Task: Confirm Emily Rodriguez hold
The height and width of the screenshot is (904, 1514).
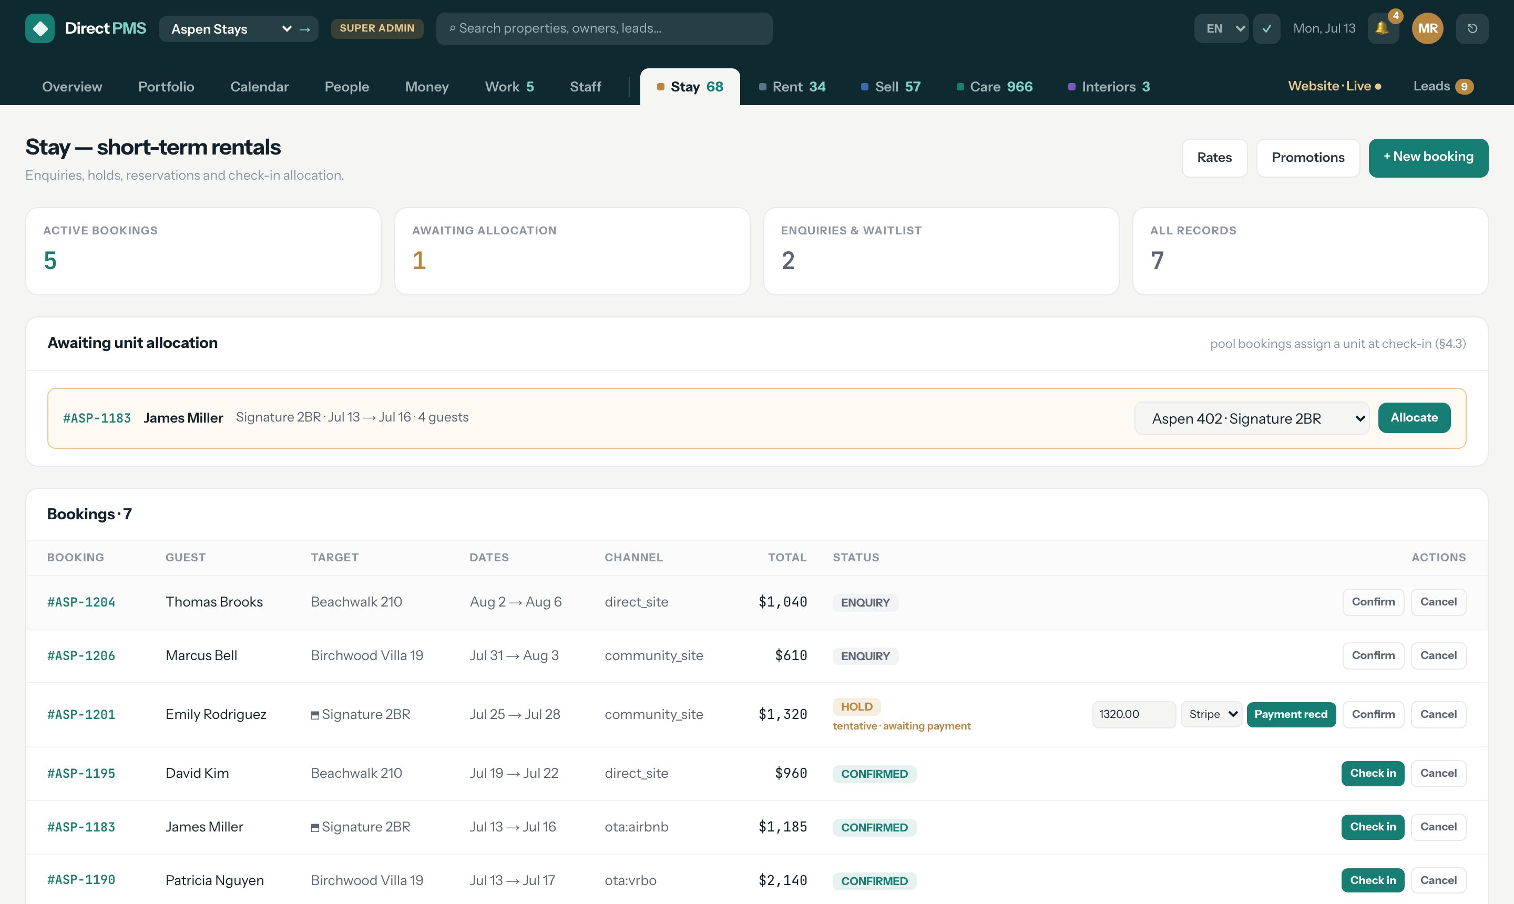Action: coord(1373,714)
